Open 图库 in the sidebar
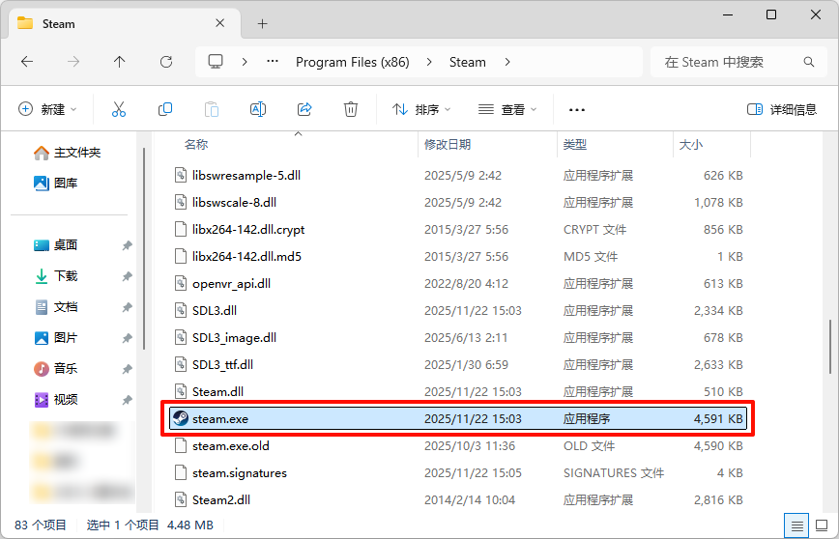The height and width of the screenshot is (539, 839). pos(56,183)
